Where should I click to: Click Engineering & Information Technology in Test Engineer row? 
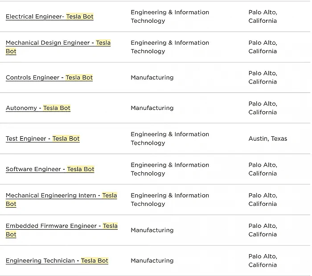(x=170, y=138)
